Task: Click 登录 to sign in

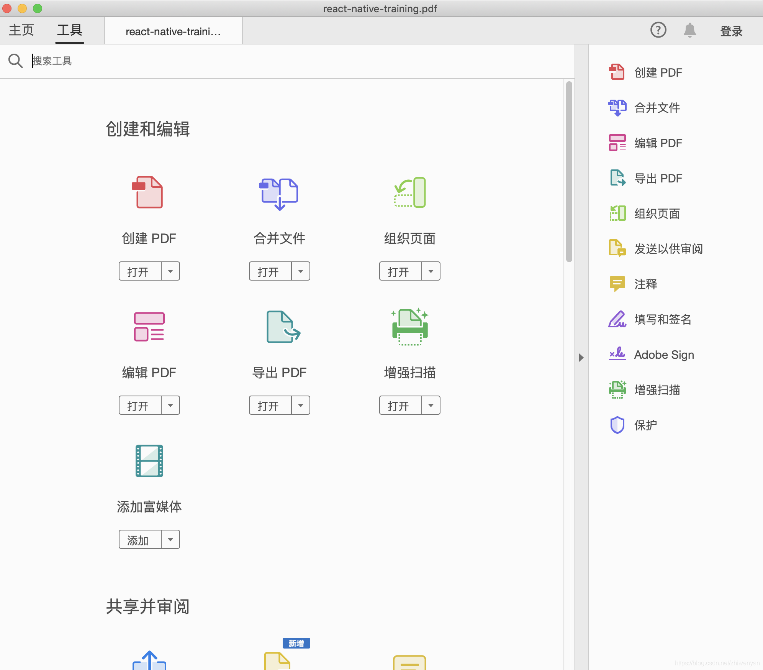Action: coord(731,31)
